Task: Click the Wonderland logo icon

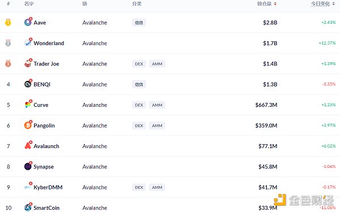Action: pyautogui.click(x=28, y=42)
